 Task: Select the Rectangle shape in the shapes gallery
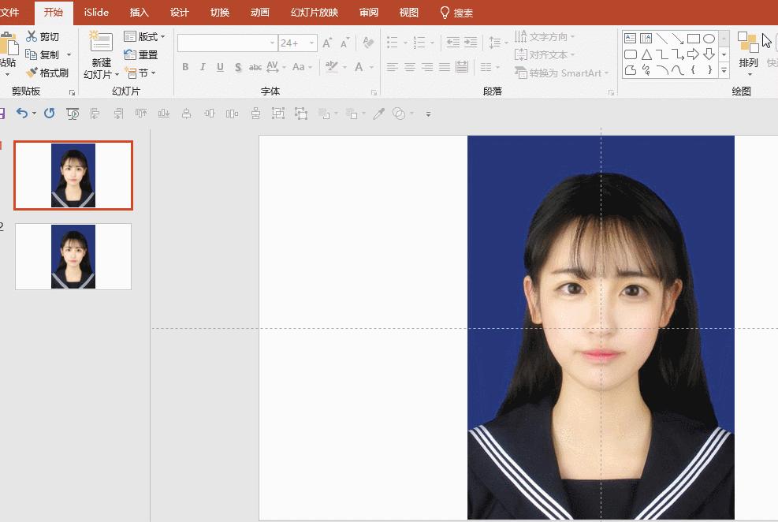point(693,37)
